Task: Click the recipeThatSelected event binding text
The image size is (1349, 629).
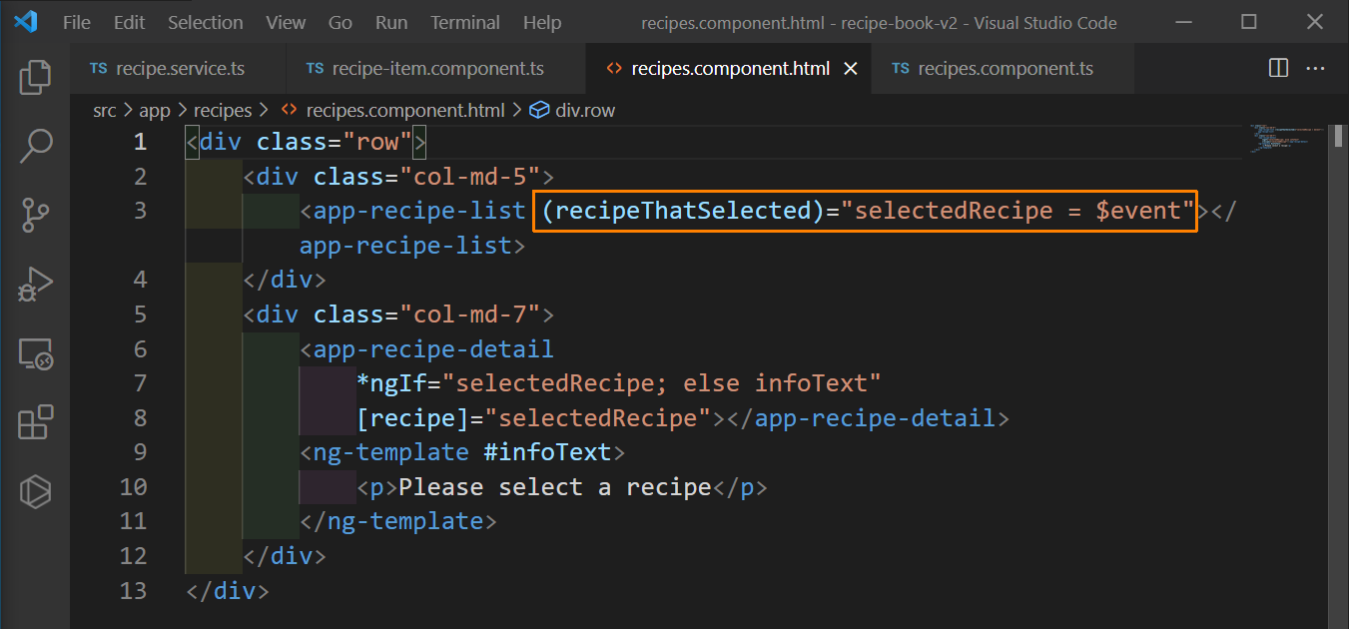Action: pos(682,211)
